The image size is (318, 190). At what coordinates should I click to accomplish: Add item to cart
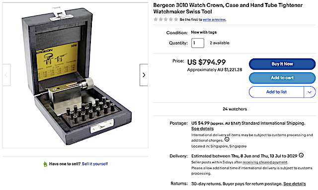click(x=282, y=78)
